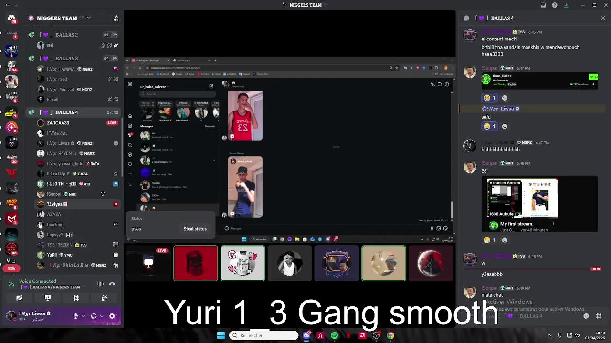Open own profile '! Ngr Liwaa' in user panel
This screenshot has height=343, width=611.
tap(36, 316)
